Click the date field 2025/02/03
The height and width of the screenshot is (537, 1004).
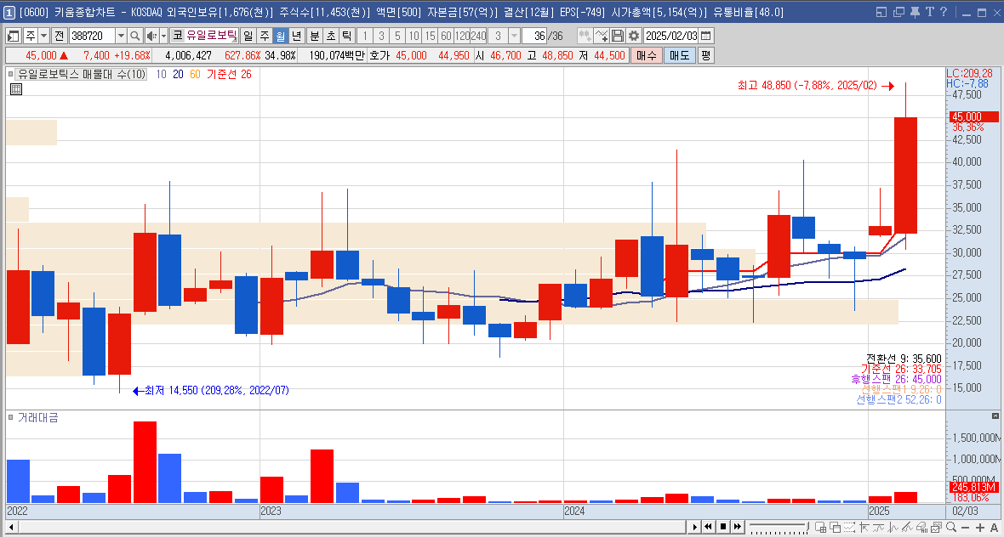(x=671, y=36)
